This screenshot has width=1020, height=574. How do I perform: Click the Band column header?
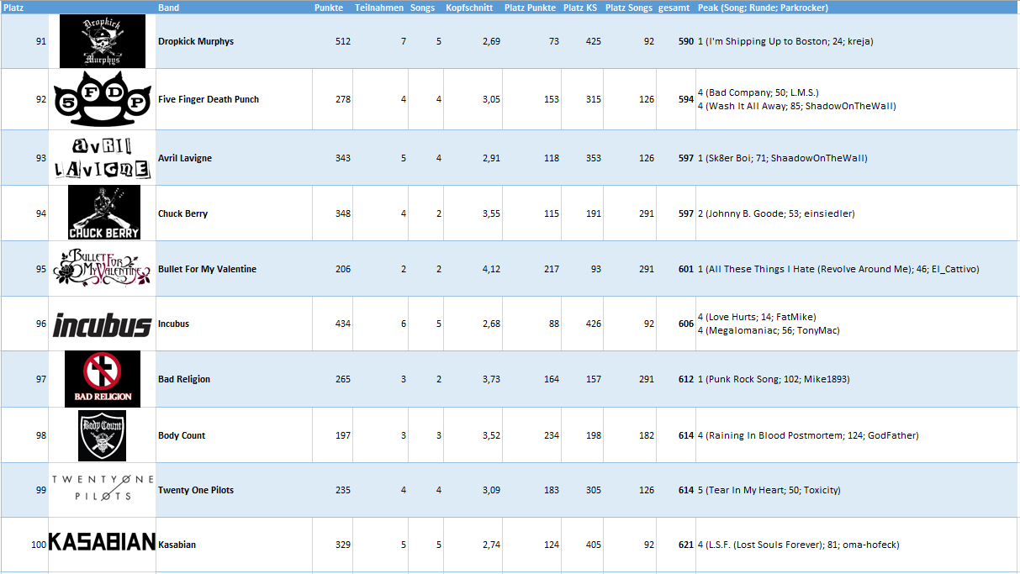pos(168,8)
